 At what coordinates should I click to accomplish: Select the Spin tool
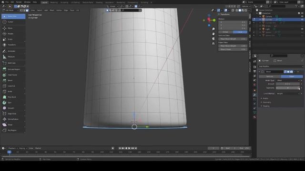[13, 103]
